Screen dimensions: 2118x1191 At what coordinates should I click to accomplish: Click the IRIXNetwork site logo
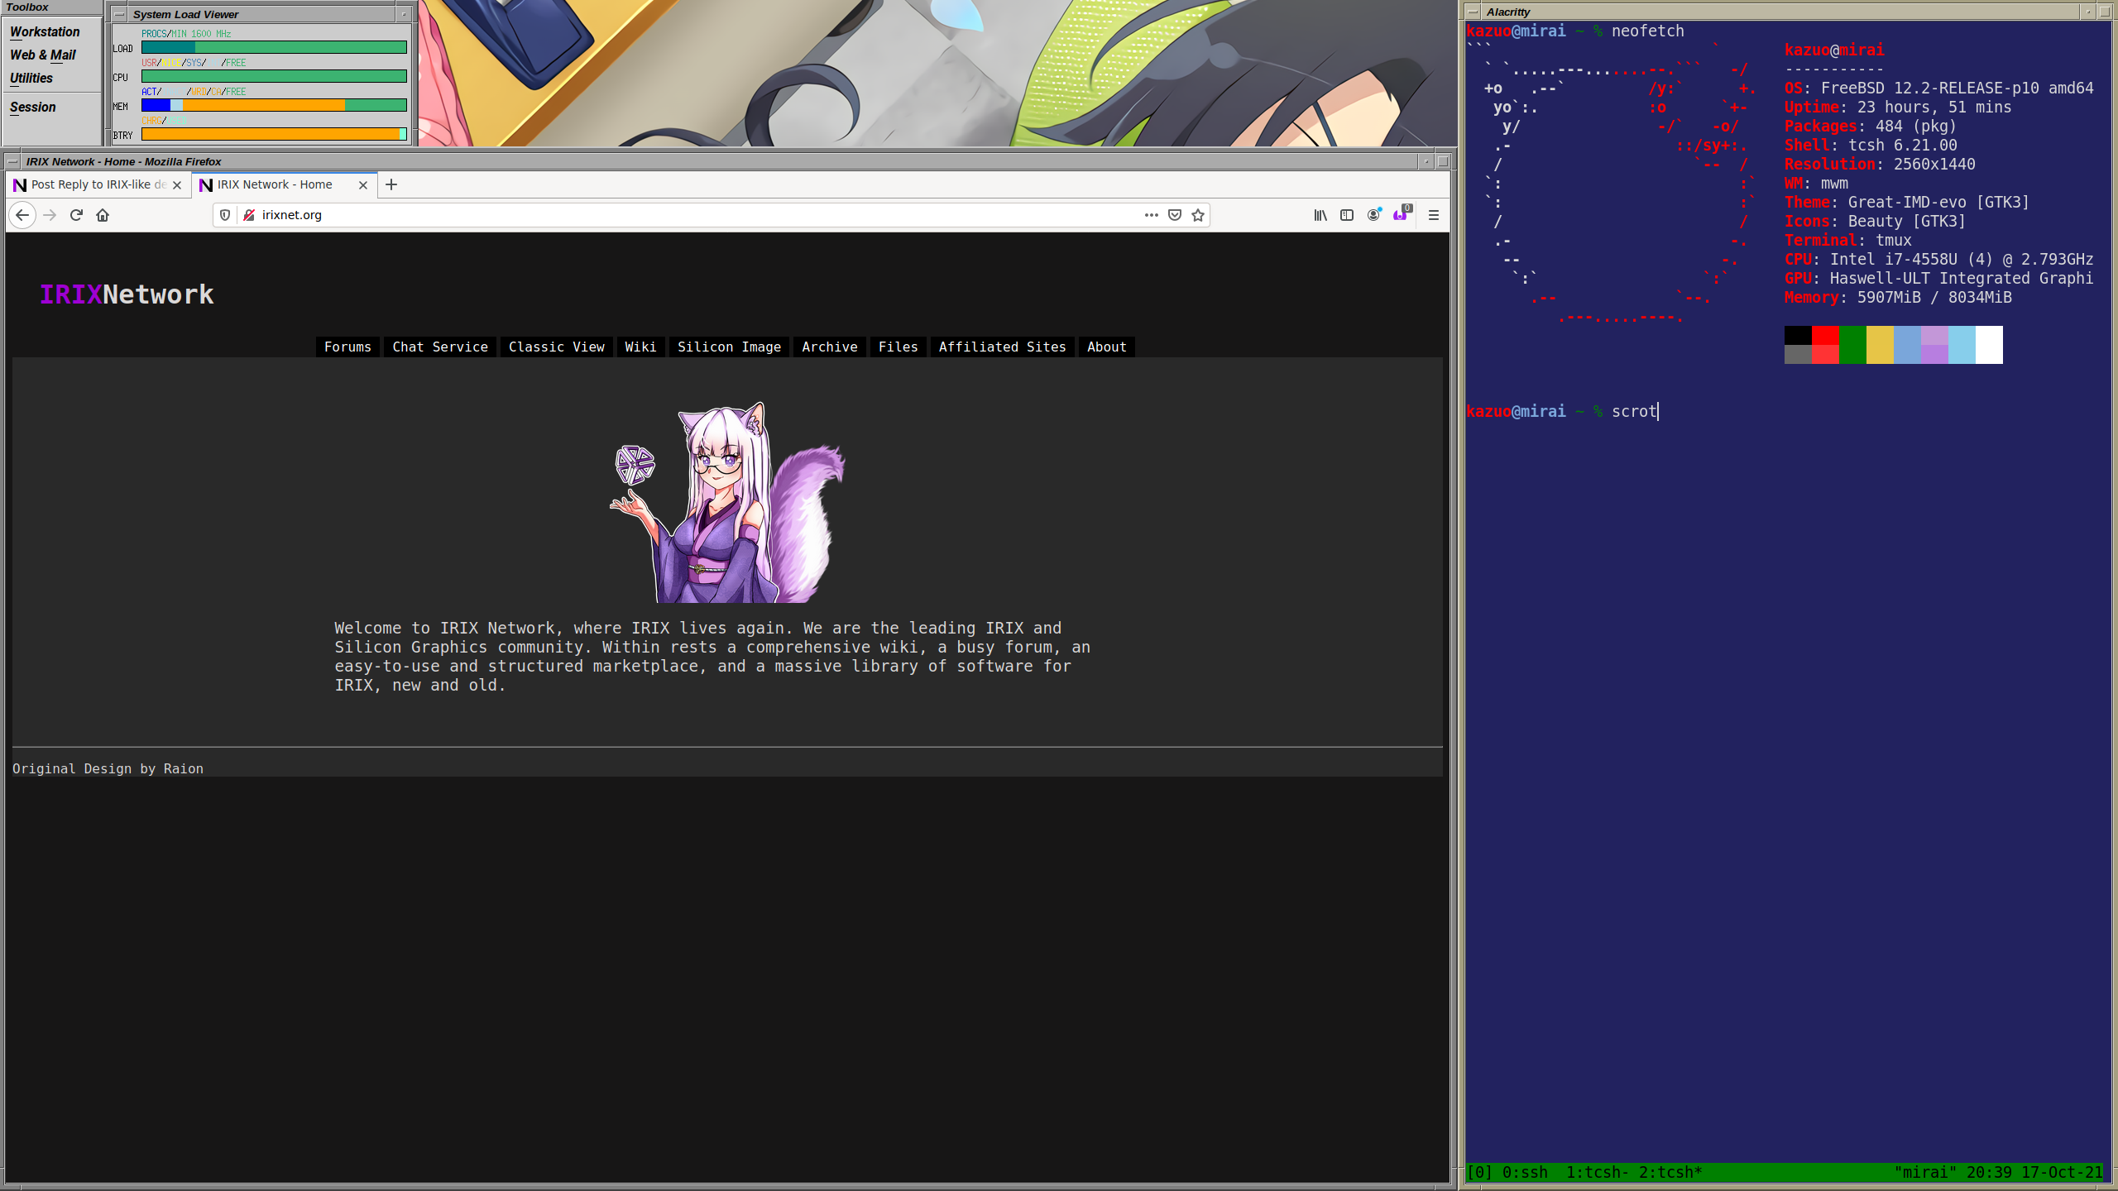pos(127,294)
